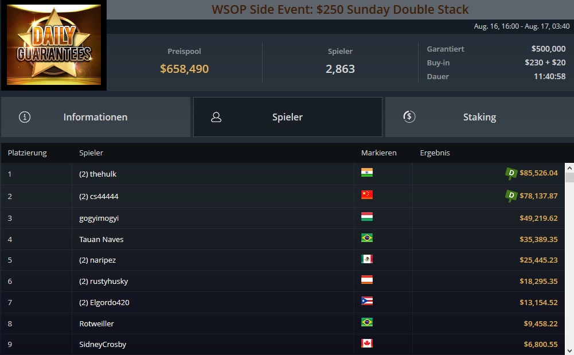Image resolution: width=574 pixels, height=355 pixels.
Task: Click the India flag next to thehulk
Action: (x=367, y=173)
